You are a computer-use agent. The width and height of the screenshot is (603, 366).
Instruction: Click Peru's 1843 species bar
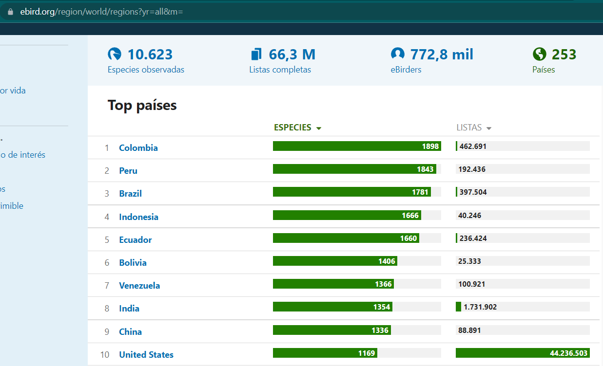click(354, 169)
